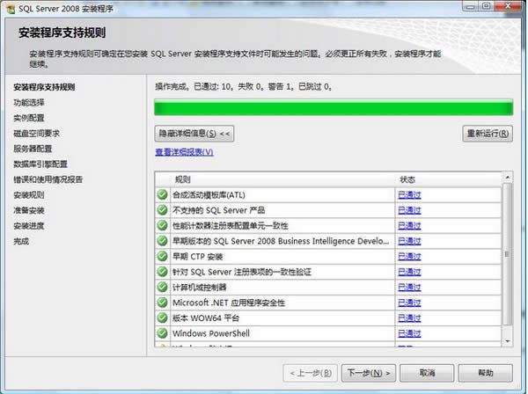The height and width of the screenshot is (394, 528).
Task: Click green check icon for 早期 CTP 安装
Action: click(x=162, y=257)
